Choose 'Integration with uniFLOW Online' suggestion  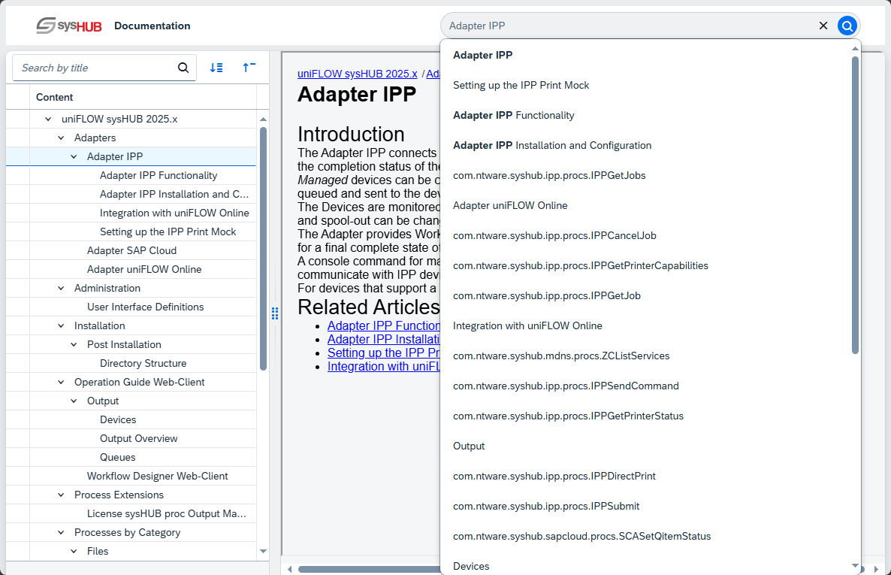(x=646, y=326)
